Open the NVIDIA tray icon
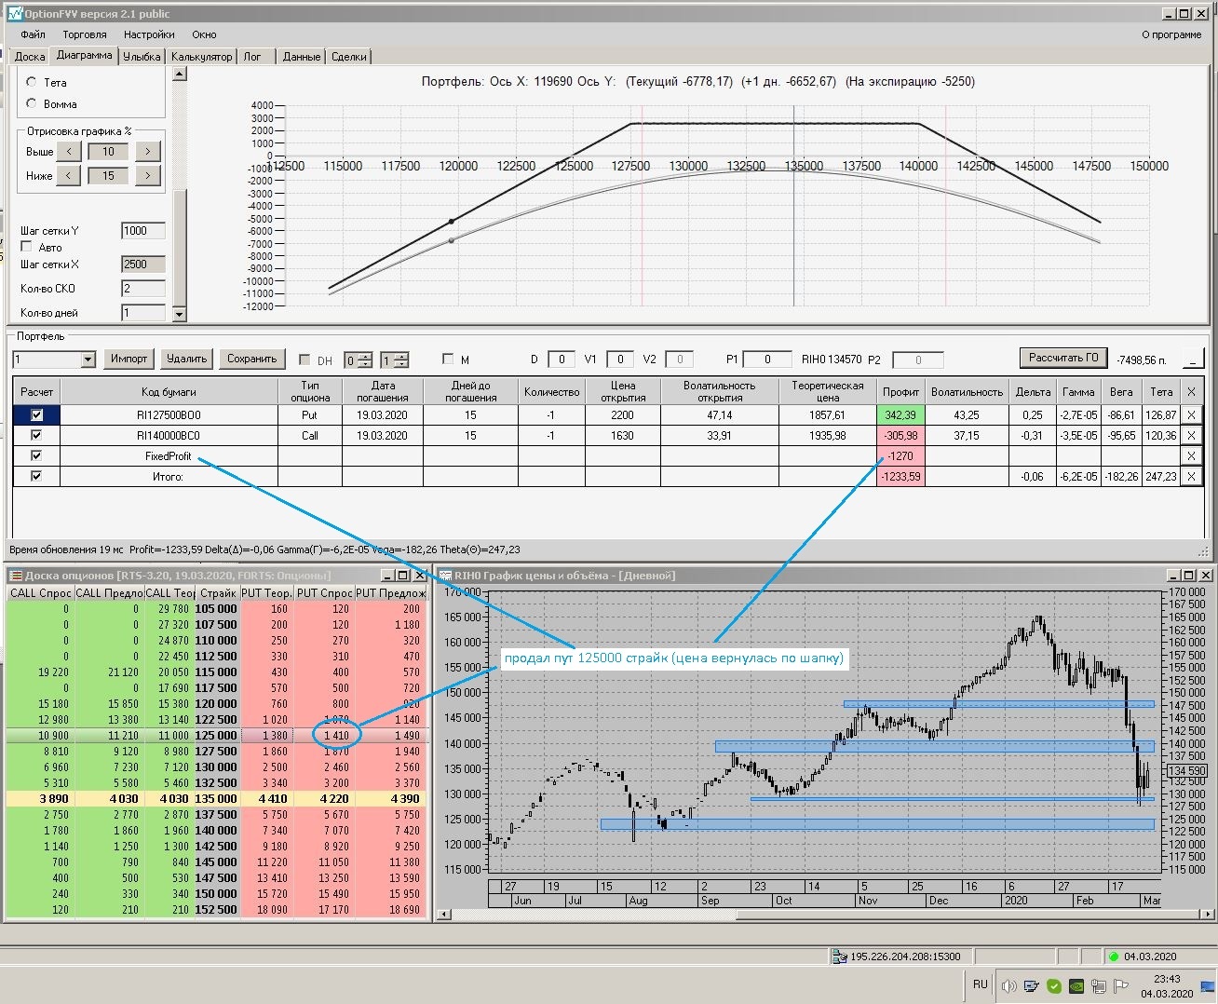 point(1076,986)
